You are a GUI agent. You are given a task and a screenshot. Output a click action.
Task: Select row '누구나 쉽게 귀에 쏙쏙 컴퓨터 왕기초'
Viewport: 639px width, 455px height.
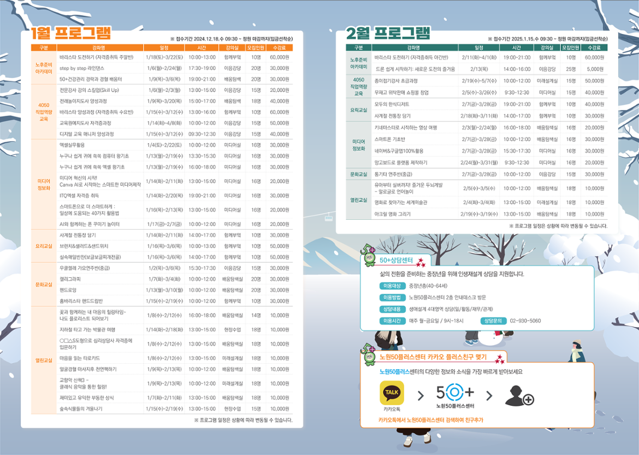[175, 156]
